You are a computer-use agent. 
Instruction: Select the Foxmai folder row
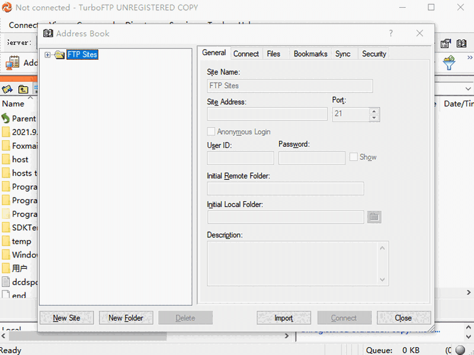pyautogui.click(x=19, y=146)
